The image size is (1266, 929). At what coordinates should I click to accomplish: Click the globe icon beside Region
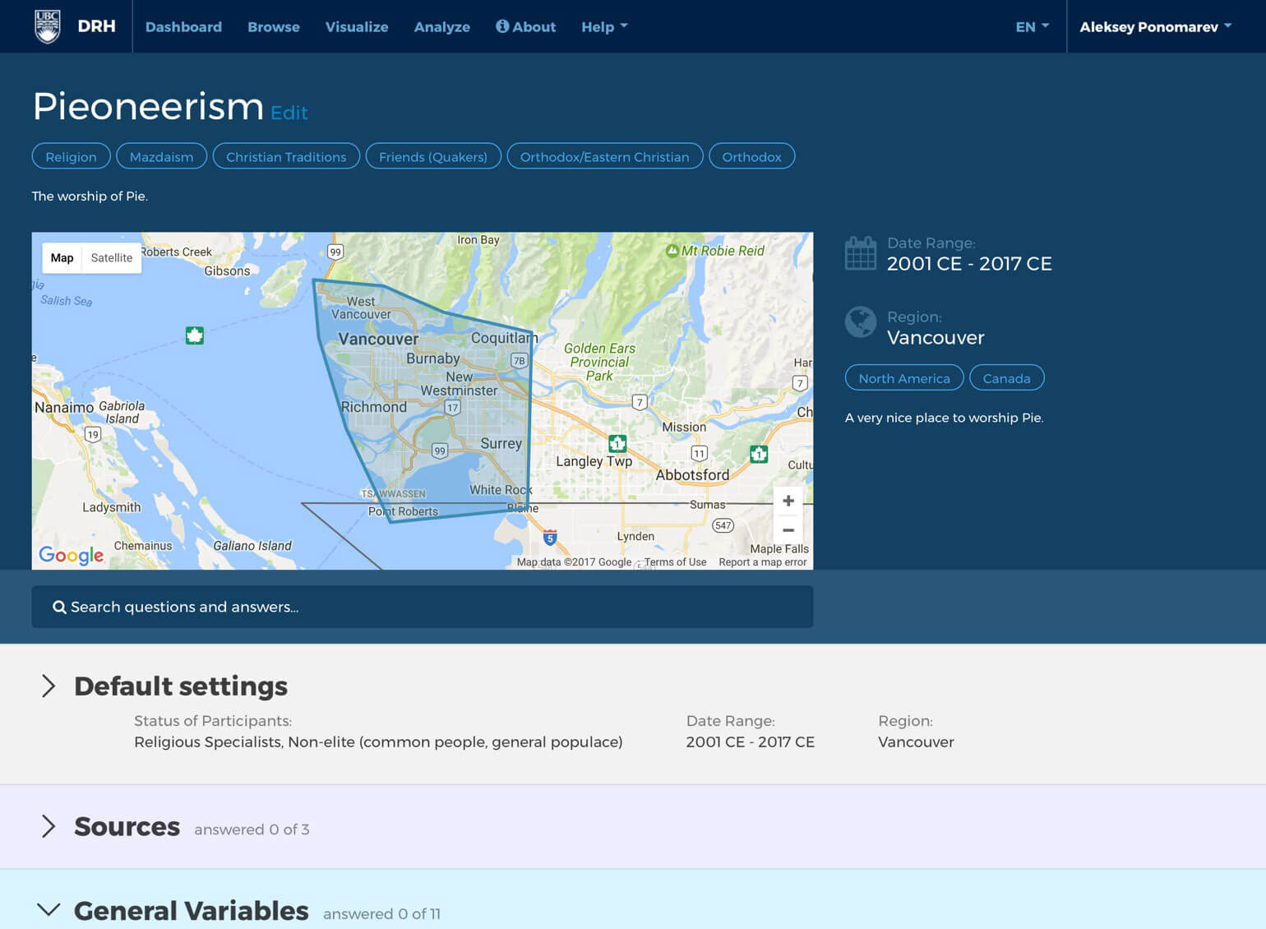(x=861, y=322)
